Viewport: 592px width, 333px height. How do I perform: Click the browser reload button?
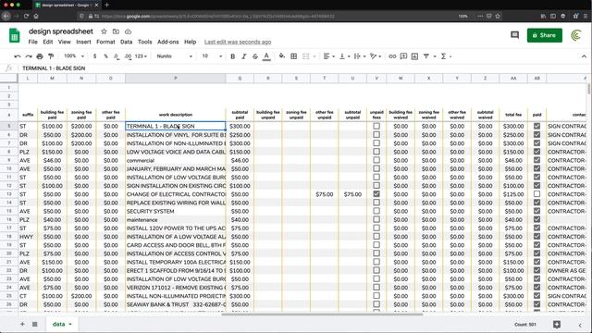[x=26, y=17]
